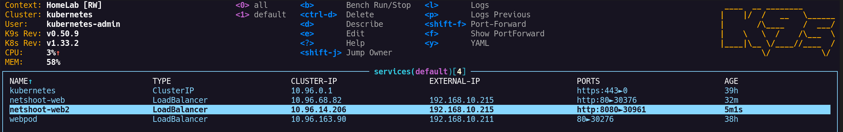The height and width of the screenshot is (132, 843).
Task: Click the Port-Forward menu hint
Action: [498, 24]
